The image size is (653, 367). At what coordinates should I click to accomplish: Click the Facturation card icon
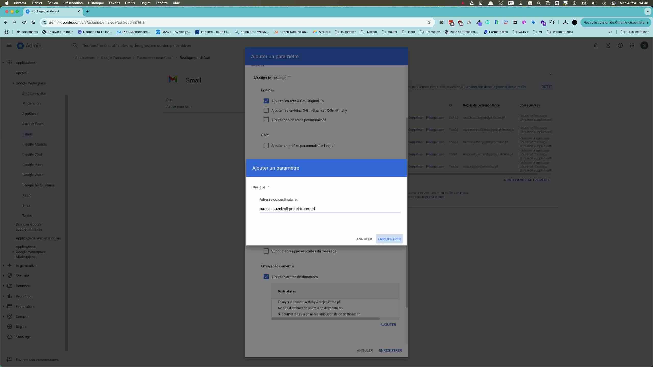pos(10,306)
